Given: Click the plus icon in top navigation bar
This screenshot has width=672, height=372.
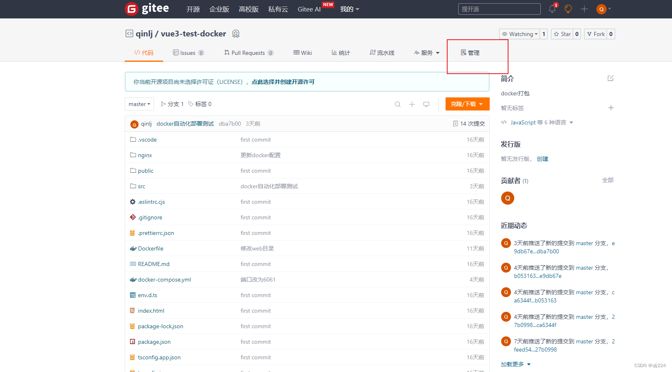Looking at the screenshot, I should click(x=584, y=9).
